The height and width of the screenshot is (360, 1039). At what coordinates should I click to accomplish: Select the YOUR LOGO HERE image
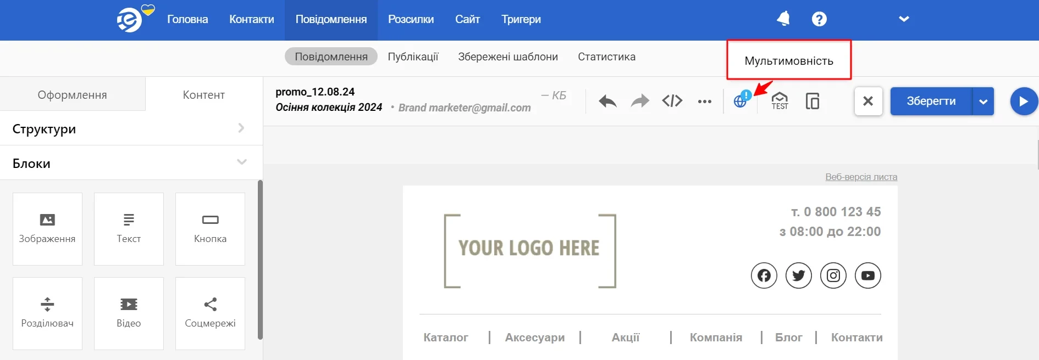(530, 251)
